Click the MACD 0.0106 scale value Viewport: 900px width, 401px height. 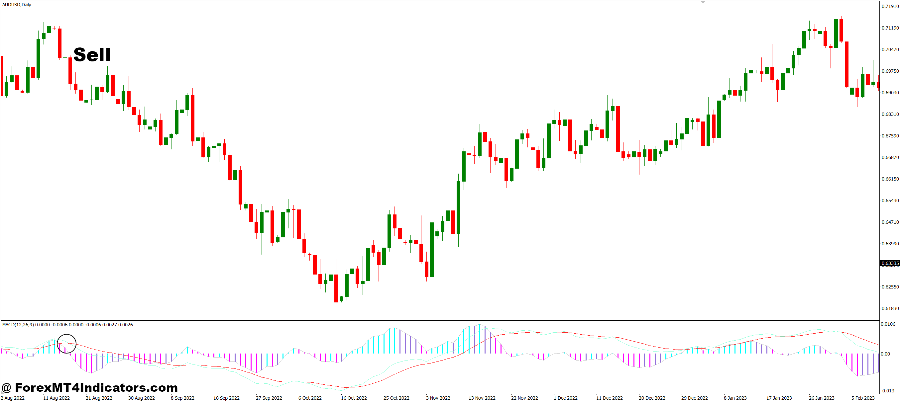point(888,324)
